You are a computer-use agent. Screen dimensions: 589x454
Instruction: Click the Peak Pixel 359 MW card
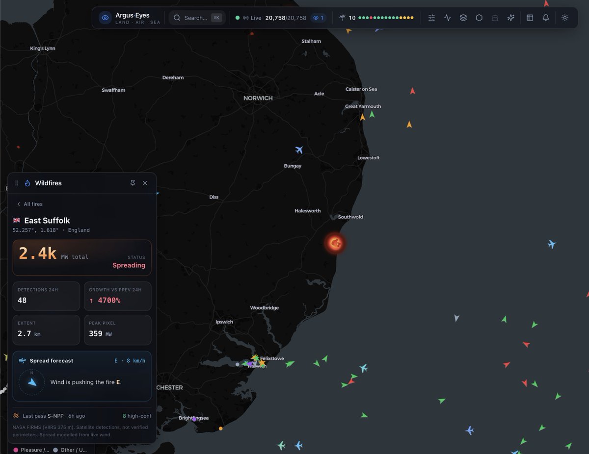click(117, 330)
